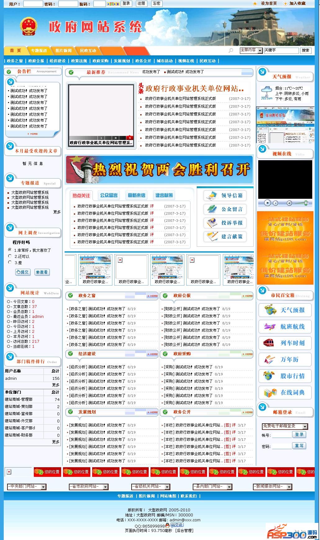Open the 头条 政府行政事业机关单位网站 headline

(194, 89)
